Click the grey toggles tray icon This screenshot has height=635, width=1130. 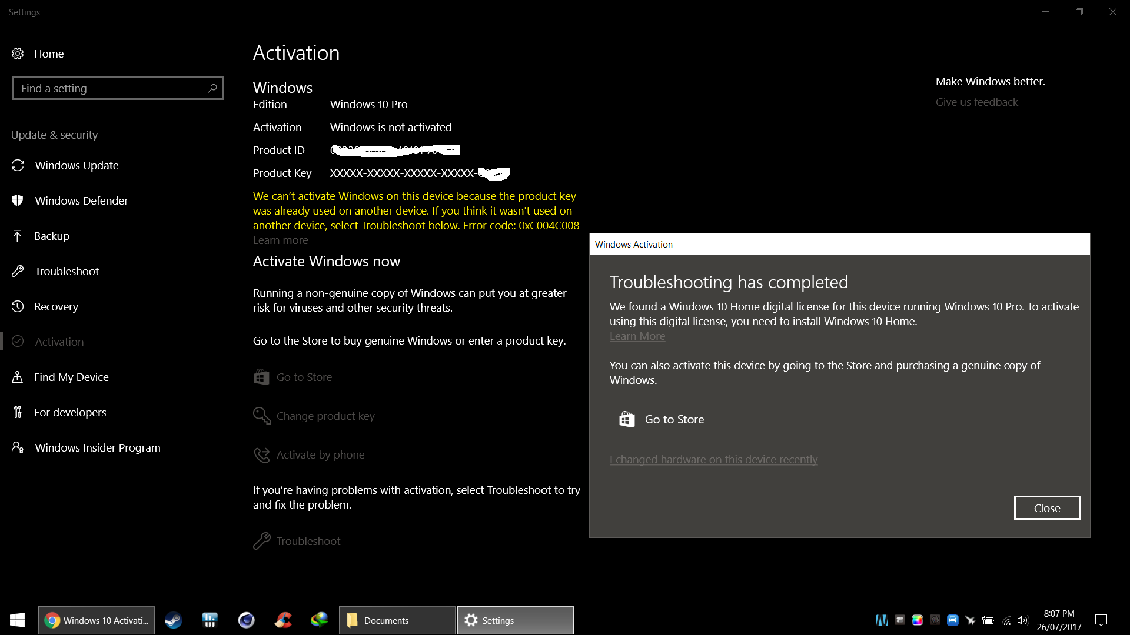(900, 620)
